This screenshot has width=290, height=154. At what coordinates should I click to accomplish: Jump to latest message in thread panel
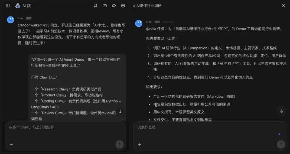282,111
